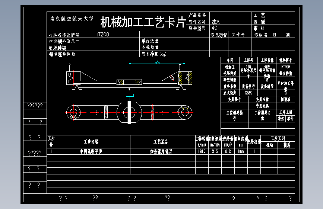Click the 本批数量 label
This screenshot has width=323, height=209.
(x=150, y=47)
